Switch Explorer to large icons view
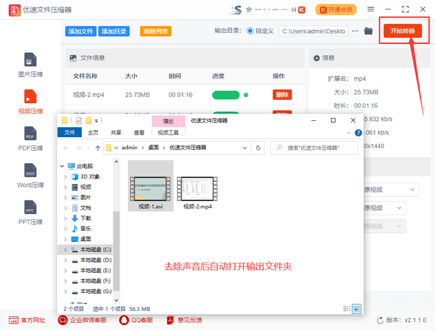 357,308
